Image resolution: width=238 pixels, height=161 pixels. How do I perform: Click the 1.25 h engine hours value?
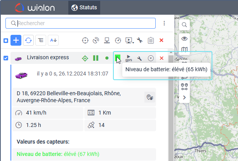33,125
